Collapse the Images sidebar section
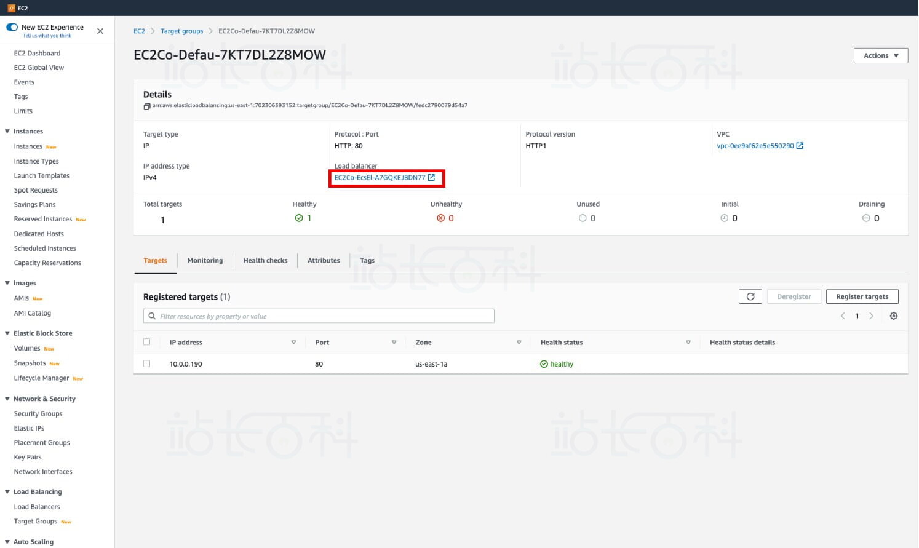Viewport: 919px width, 548px height. [x=7, y=283]
